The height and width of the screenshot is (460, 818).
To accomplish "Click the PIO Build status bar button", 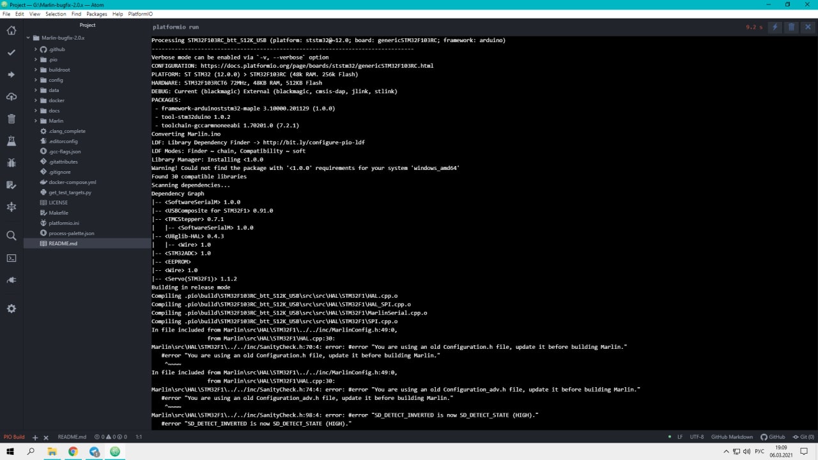I will pos(14,437).
